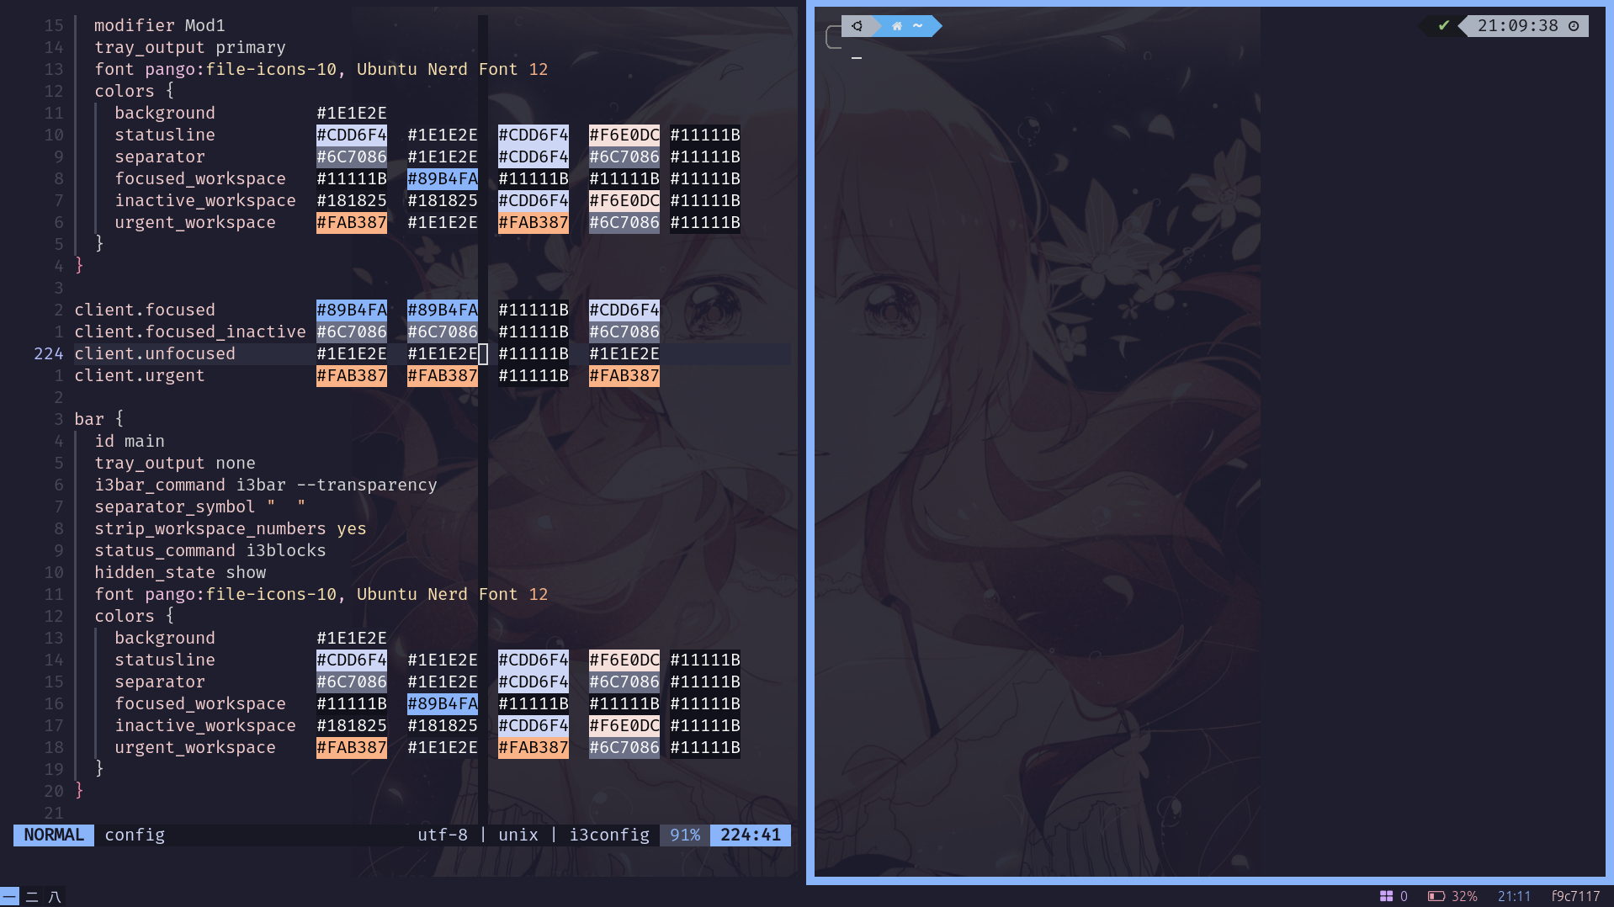This screenshot has height=907, width=1614.
Task: Click 'hidden_state show' line
Action: 180,572
